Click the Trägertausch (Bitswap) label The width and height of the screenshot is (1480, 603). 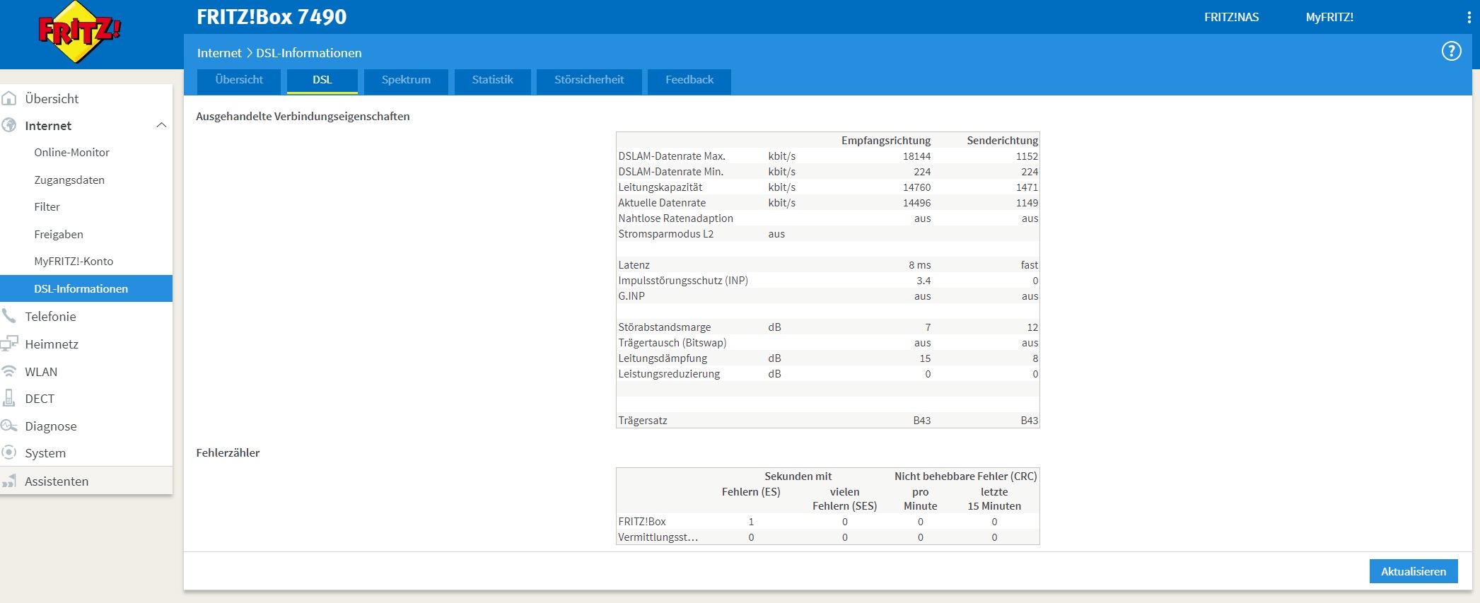[x=672, y=342]
